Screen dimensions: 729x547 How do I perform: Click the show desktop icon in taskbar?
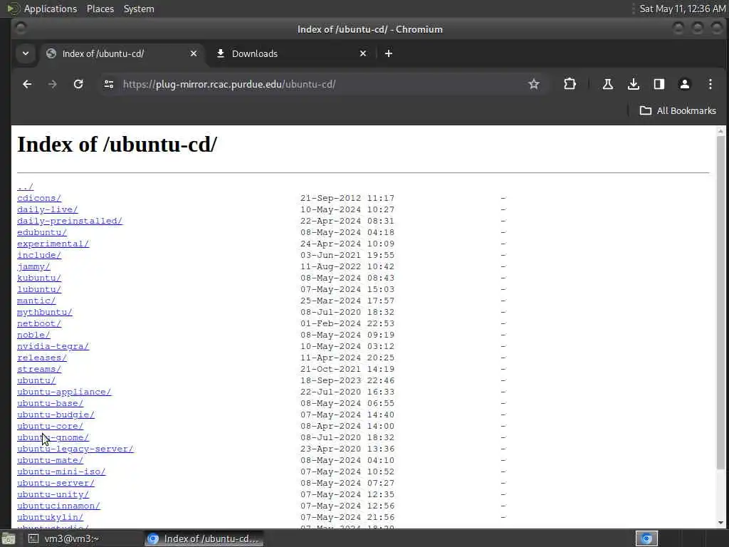click(x=8, y=538)
